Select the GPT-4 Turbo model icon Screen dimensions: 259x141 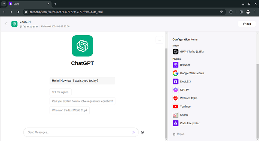click(175, 51)
